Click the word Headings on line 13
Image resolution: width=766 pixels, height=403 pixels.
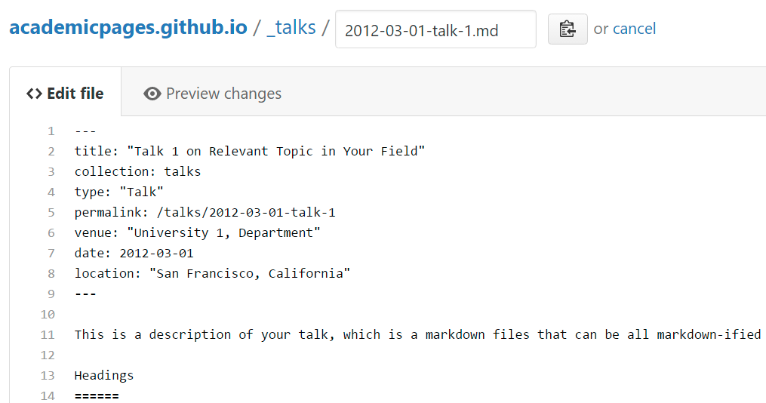[104, 375]
